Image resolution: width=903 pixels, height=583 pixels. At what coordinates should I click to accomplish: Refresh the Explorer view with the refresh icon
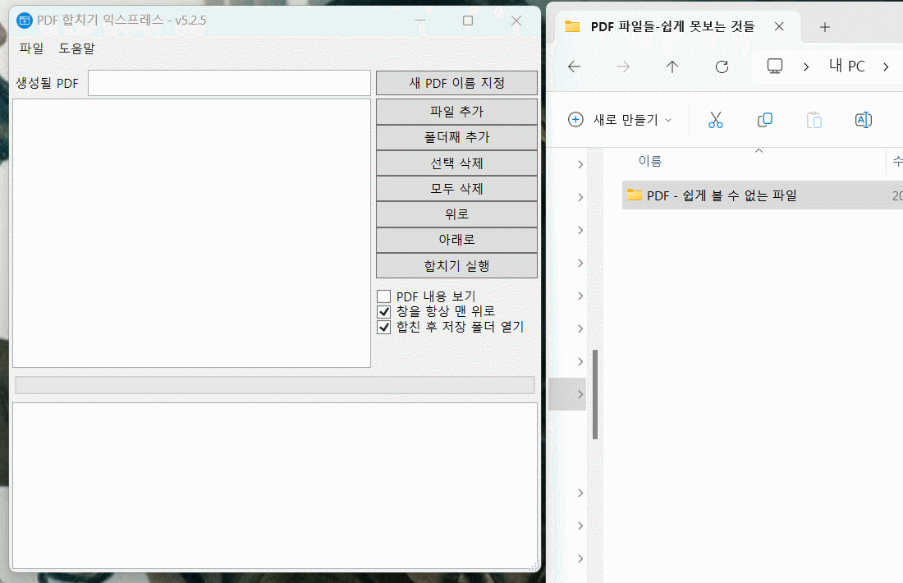[x=721, y=67]
